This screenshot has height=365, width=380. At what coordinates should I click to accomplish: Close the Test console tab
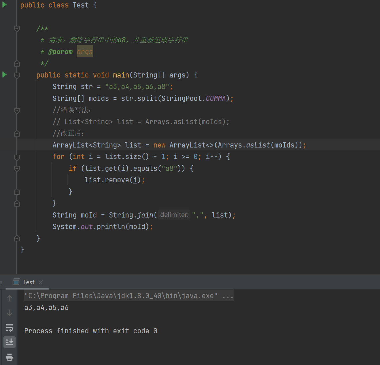41,282
